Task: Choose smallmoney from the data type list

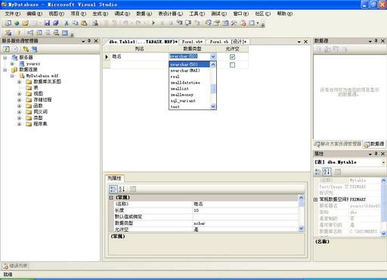Action: coord(190,95)
